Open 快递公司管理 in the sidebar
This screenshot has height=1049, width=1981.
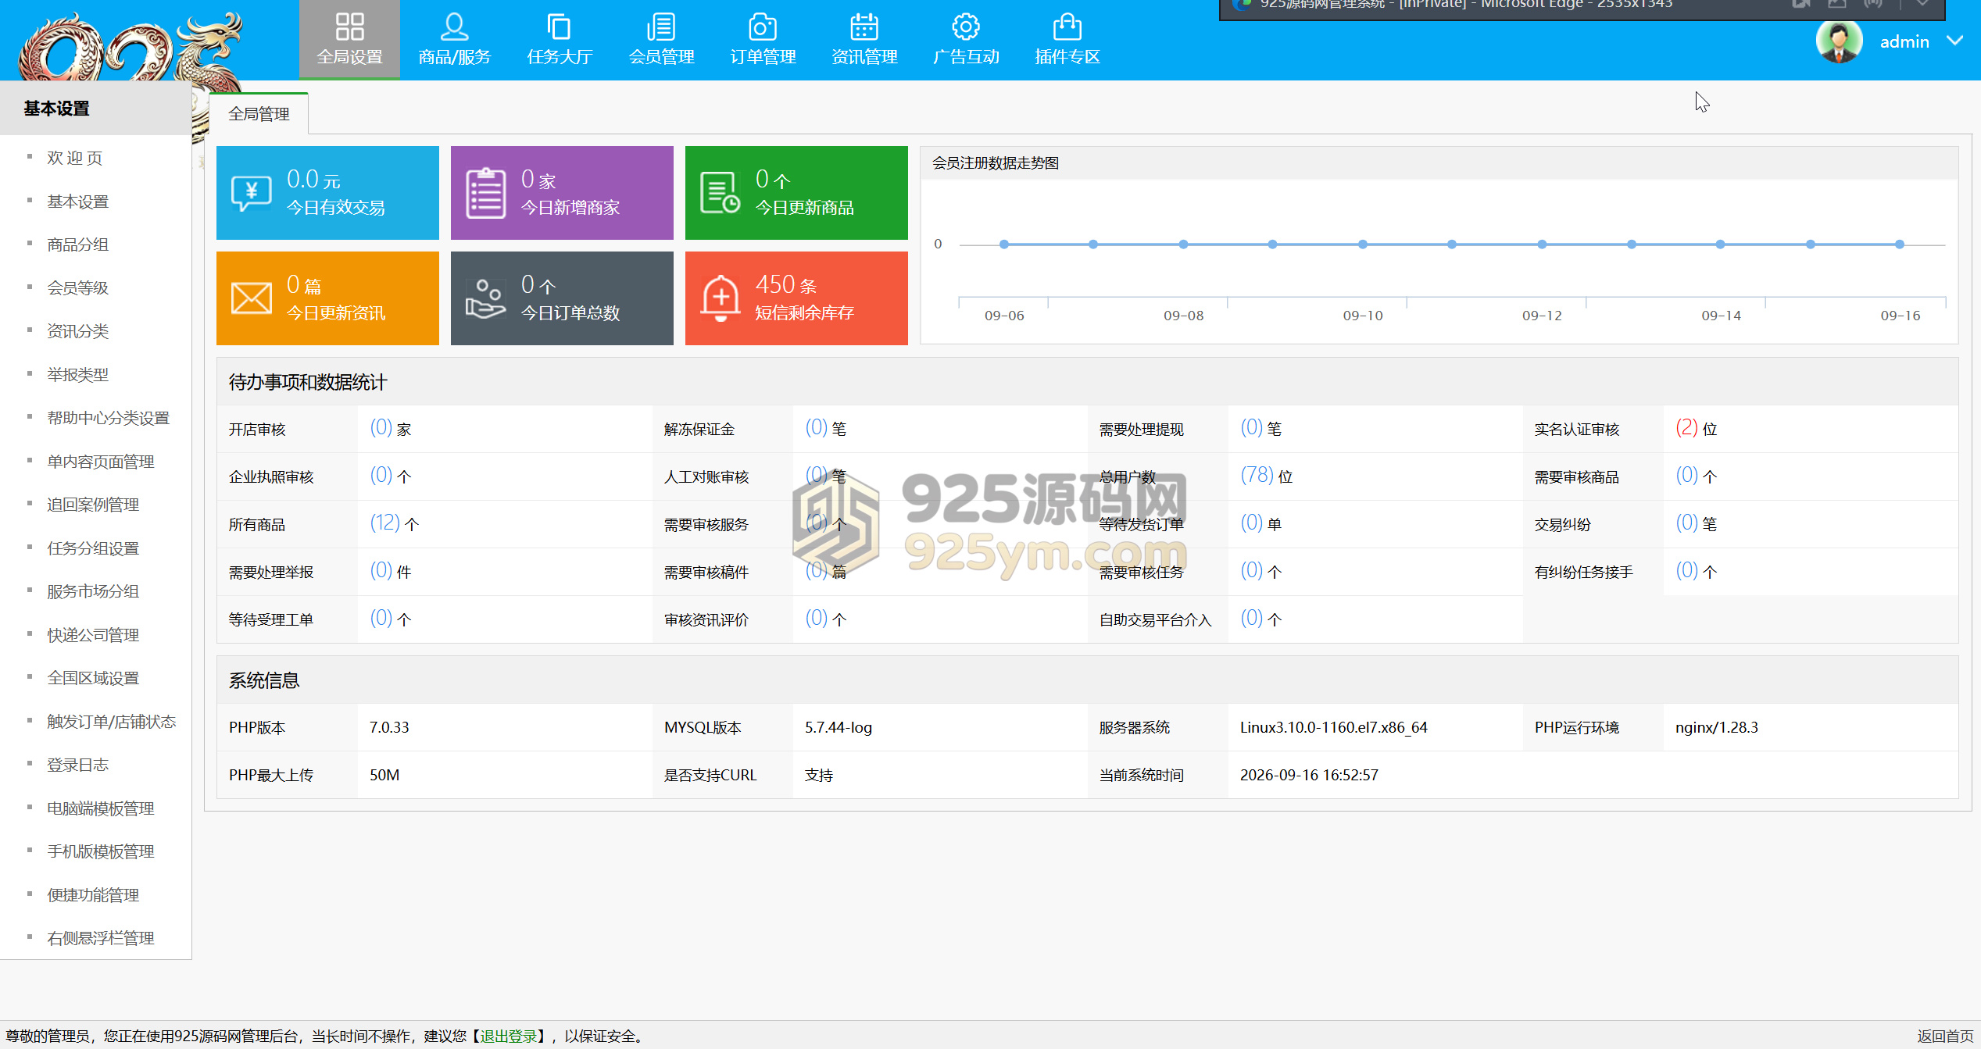point(92,635)
